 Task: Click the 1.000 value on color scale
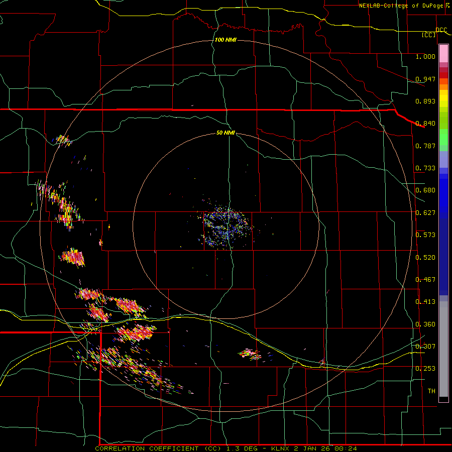(425, 56)
